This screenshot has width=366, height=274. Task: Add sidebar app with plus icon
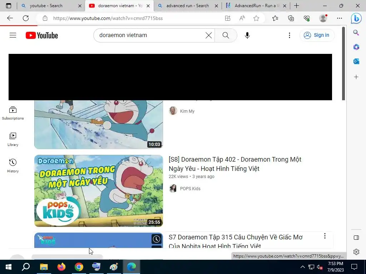point(356,77)
